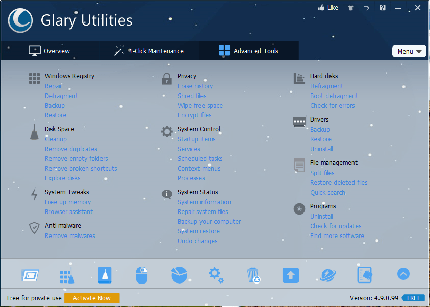Click the Activate Now button
Viewport: 430px width, 307px height.
tap(92, 298)
